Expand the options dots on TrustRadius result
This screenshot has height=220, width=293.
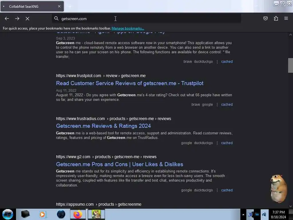(x=217, y=143)
